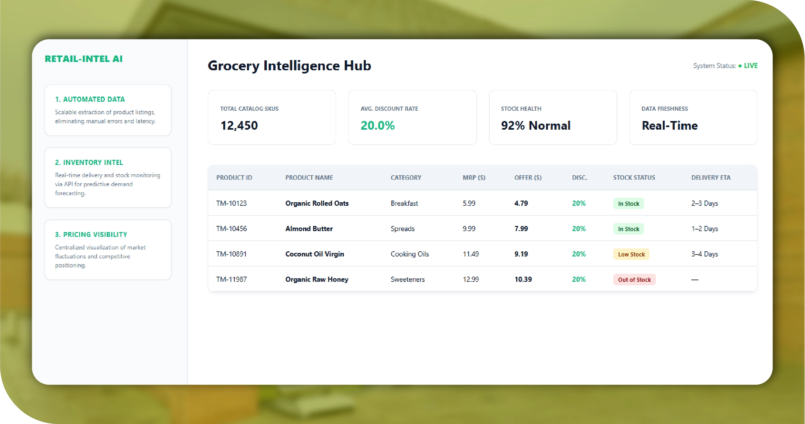Click the Low Stock badge
Image resolution: width=805 pixels, height=424 pixels.
[x=631, y=254]
